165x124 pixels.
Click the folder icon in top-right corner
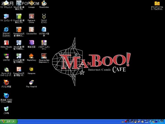(157, 3)
